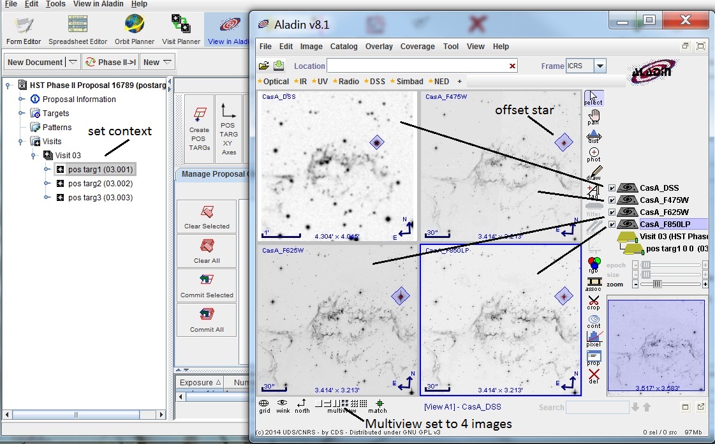715x444 pixels.
Task: Open View in Aladin menu in APT
Action: (98, 4)
